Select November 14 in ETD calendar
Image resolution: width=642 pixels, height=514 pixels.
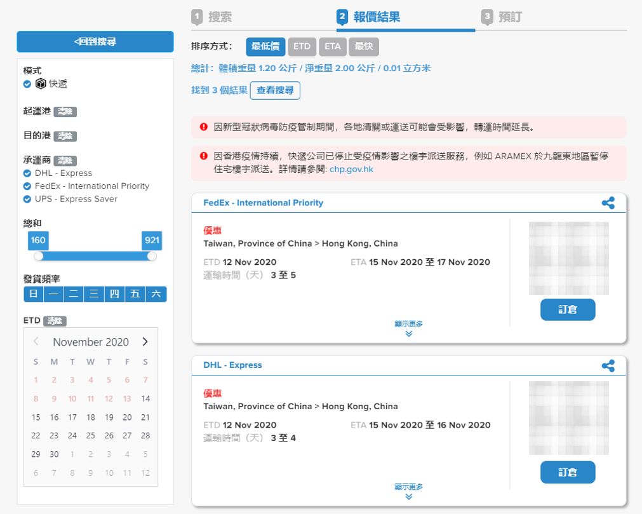point(145,398)
